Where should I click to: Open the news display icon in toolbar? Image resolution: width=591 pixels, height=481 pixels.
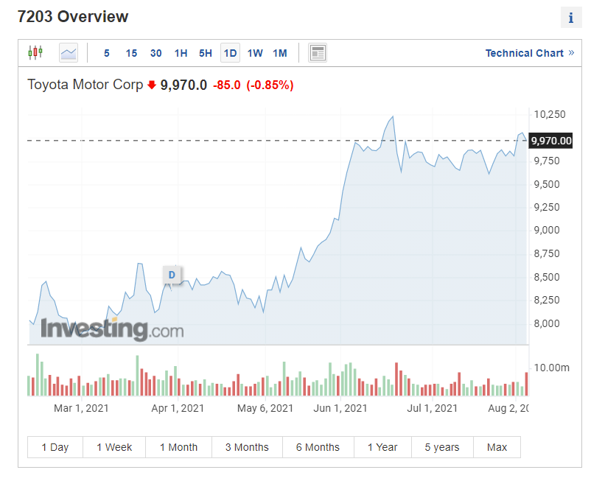pos(318,52)
